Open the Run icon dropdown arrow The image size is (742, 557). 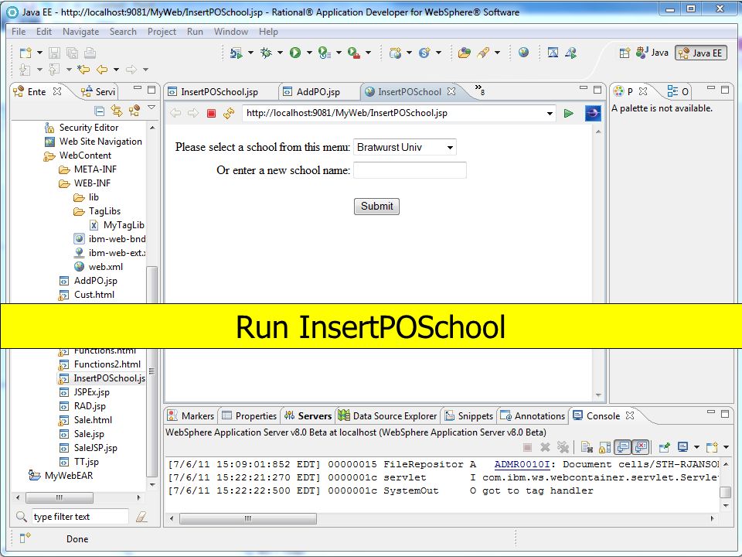click(x=309, y=53)
